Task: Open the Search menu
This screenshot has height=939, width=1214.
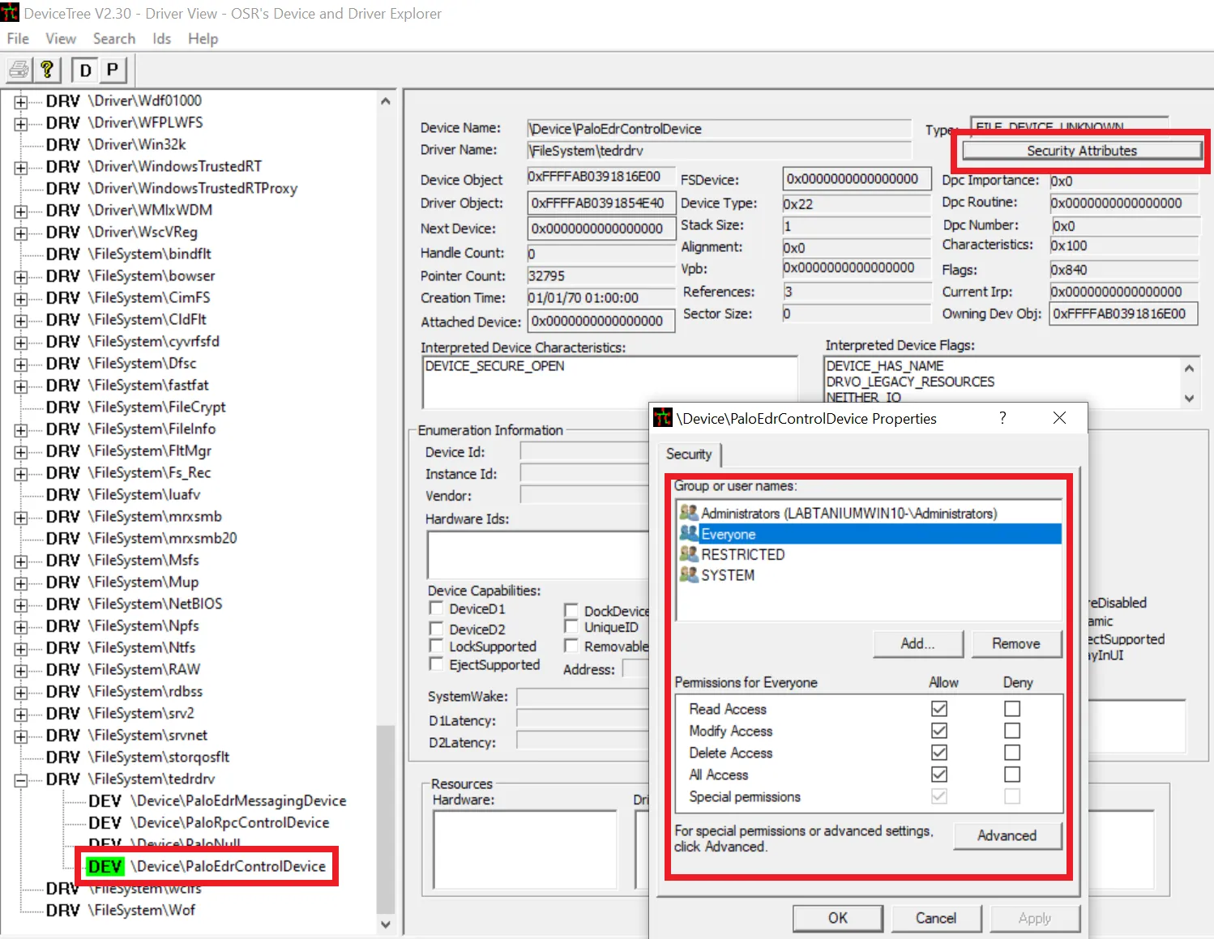Action: (113, 39)
